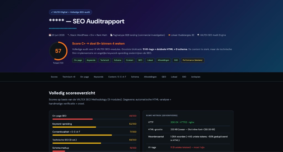This screenshot has width=283, height=152.
Task: Select the Keywords tag chip
Action: pos(91,60)
